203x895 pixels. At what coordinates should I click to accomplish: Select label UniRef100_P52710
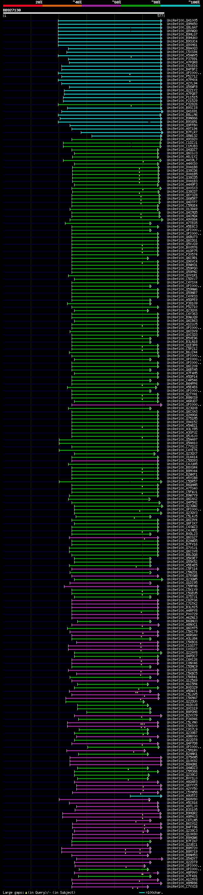[x=182, y=307]
